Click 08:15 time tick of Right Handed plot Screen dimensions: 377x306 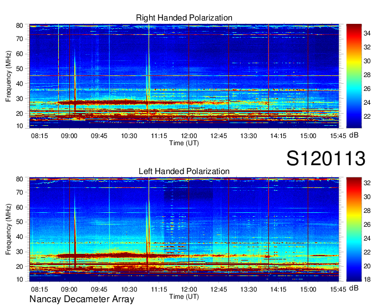tap(39, 136)
